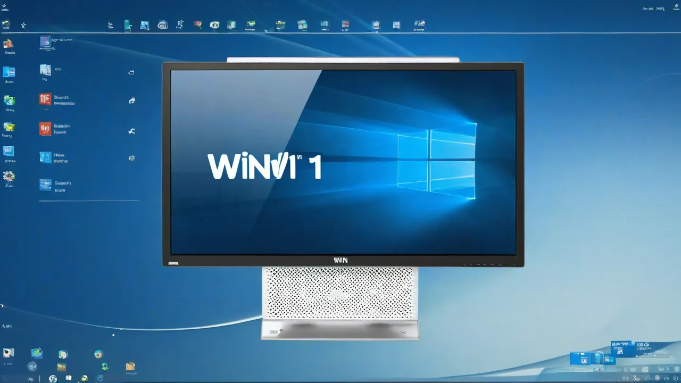Click the large WINV1 1 text on monitor
This screenshot has width=681, height=383.
click(x=265, y=167)
